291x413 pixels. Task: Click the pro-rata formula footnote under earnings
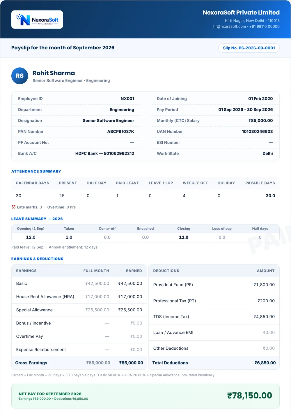coord(113,375)
